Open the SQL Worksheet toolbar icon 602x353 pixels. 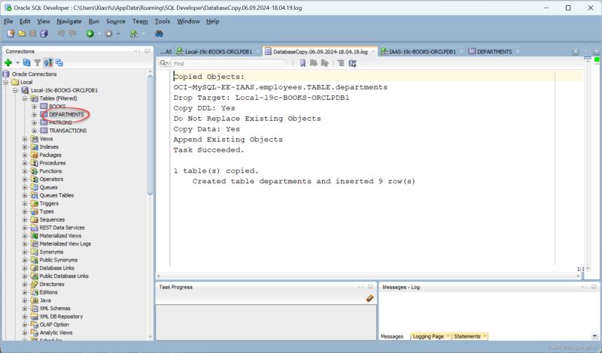(134, 34)
